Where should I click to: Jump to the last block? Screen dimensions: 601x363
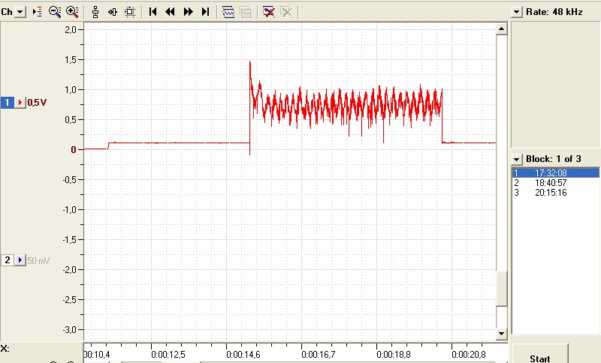[205, 12]
